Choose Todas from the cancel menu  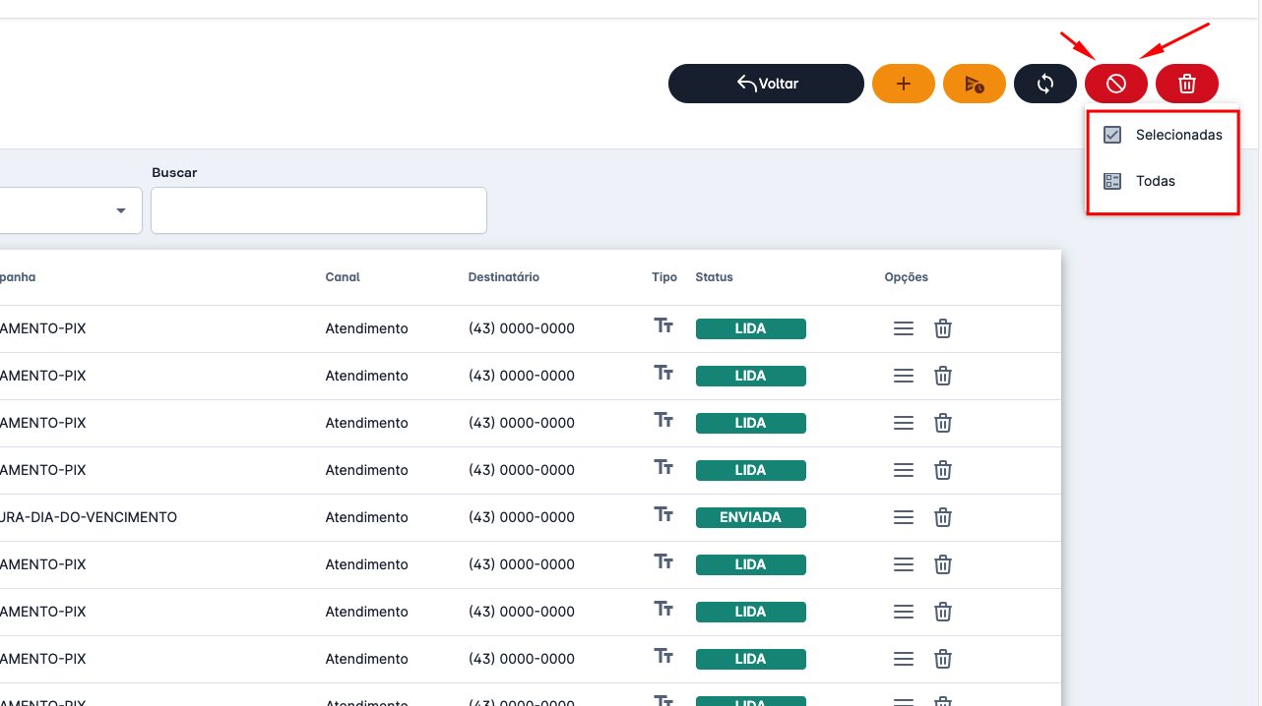point(1155,181)
